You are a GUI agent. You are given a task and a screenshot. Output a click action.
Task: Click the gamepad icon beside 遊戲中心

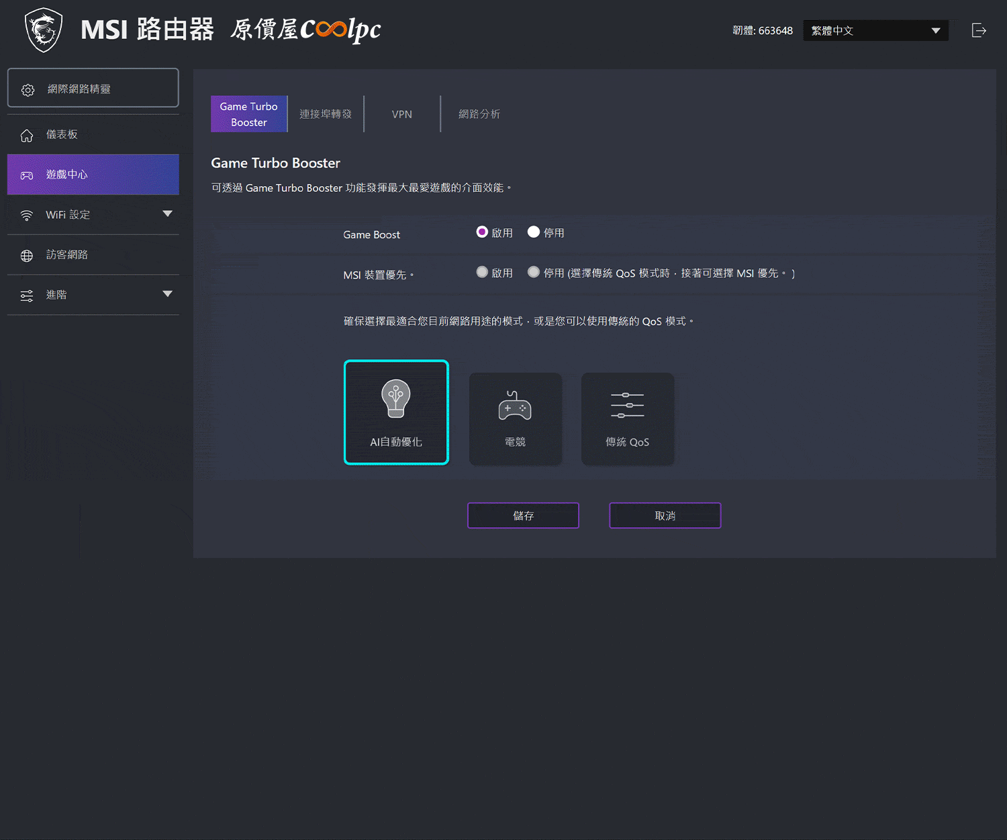pos(27,175)
